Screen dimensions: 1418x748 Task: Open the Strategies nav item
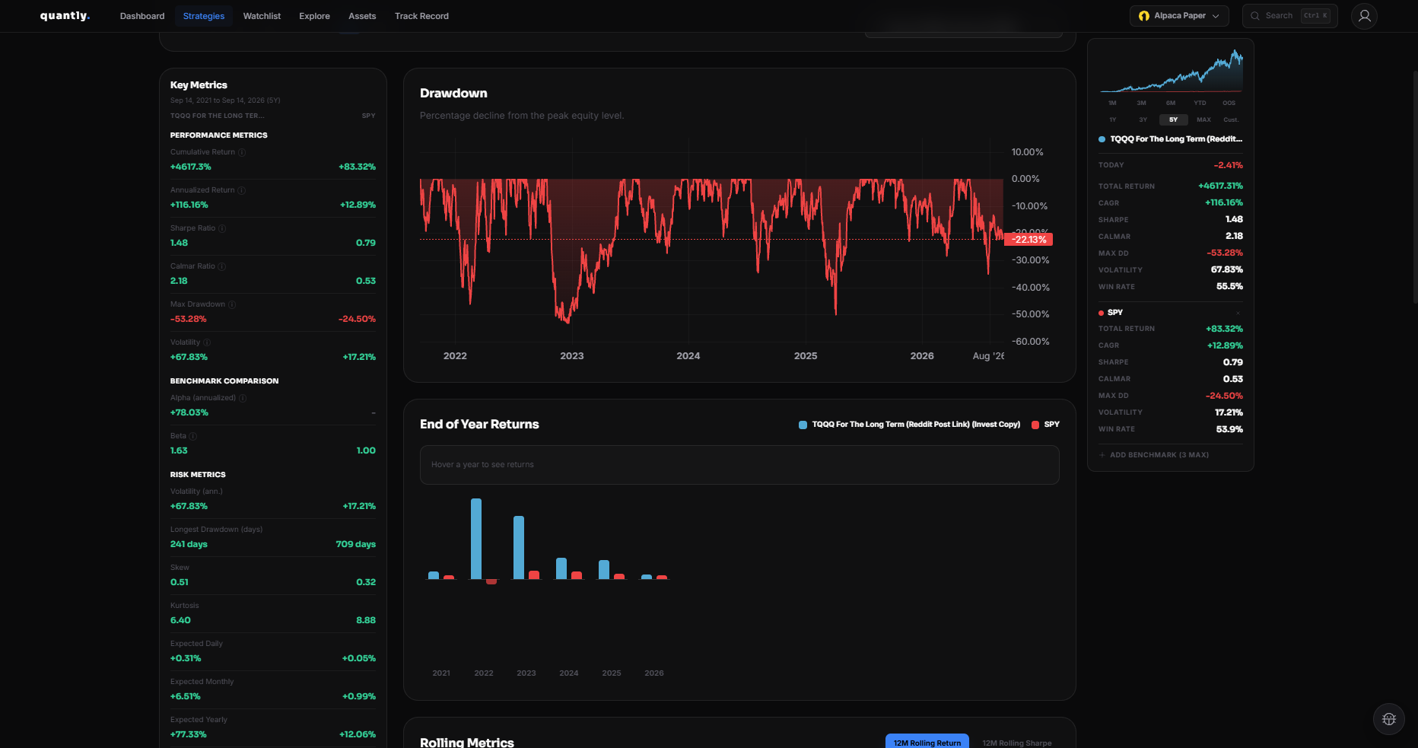204,16
